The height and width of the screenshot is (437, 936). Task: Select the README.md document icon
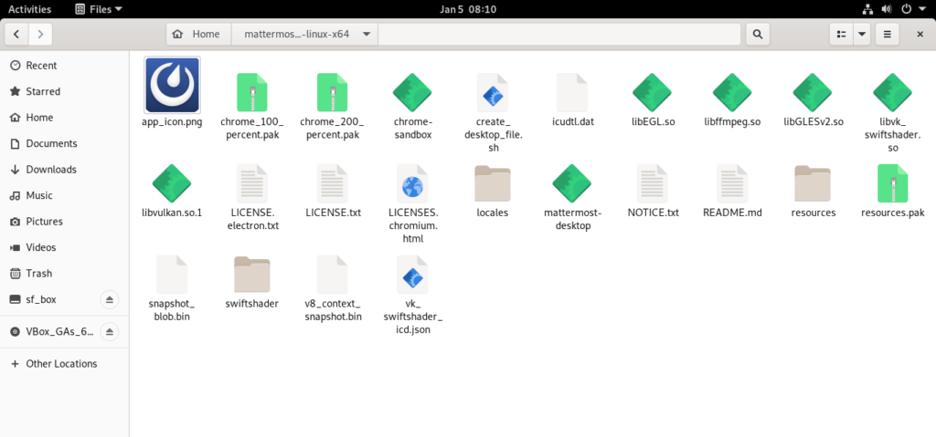click(x=732, y=183)
